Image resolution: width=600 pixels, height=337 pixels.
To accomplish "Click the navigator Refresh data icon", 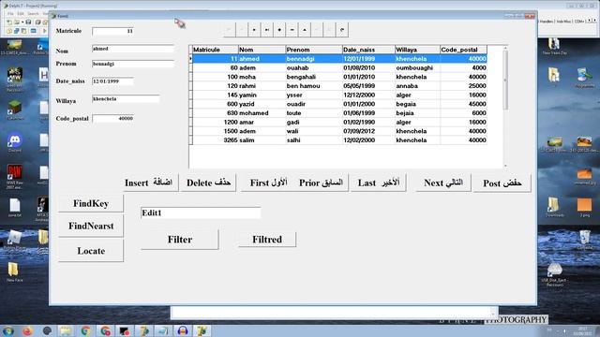I will pyautogui.click(x=342, y=30).
